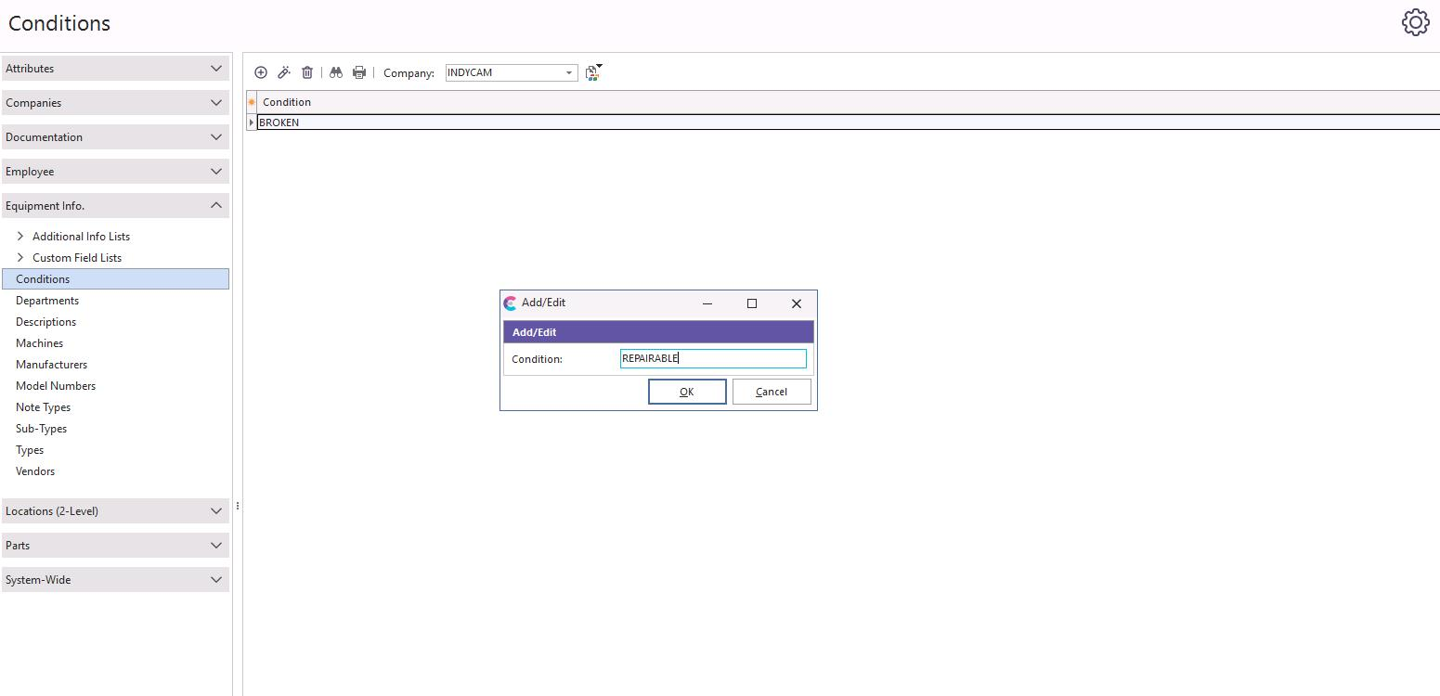Screen dimensions: 1440x696
Task: Click the add new condition plus icon
Action: (261, 72)
